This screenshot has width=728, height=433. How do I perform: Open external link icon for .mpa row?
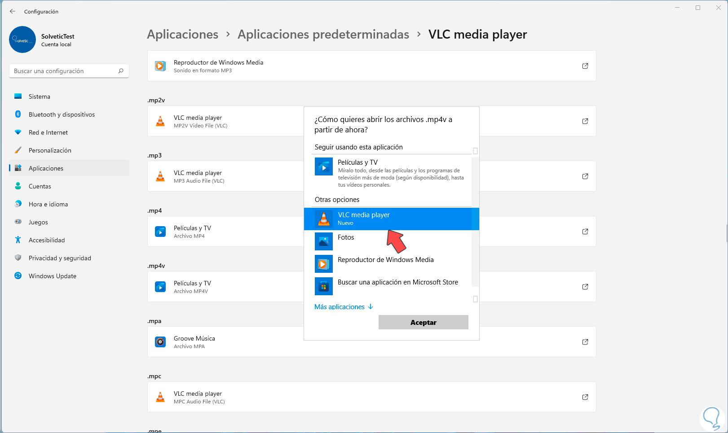(585, 342)
